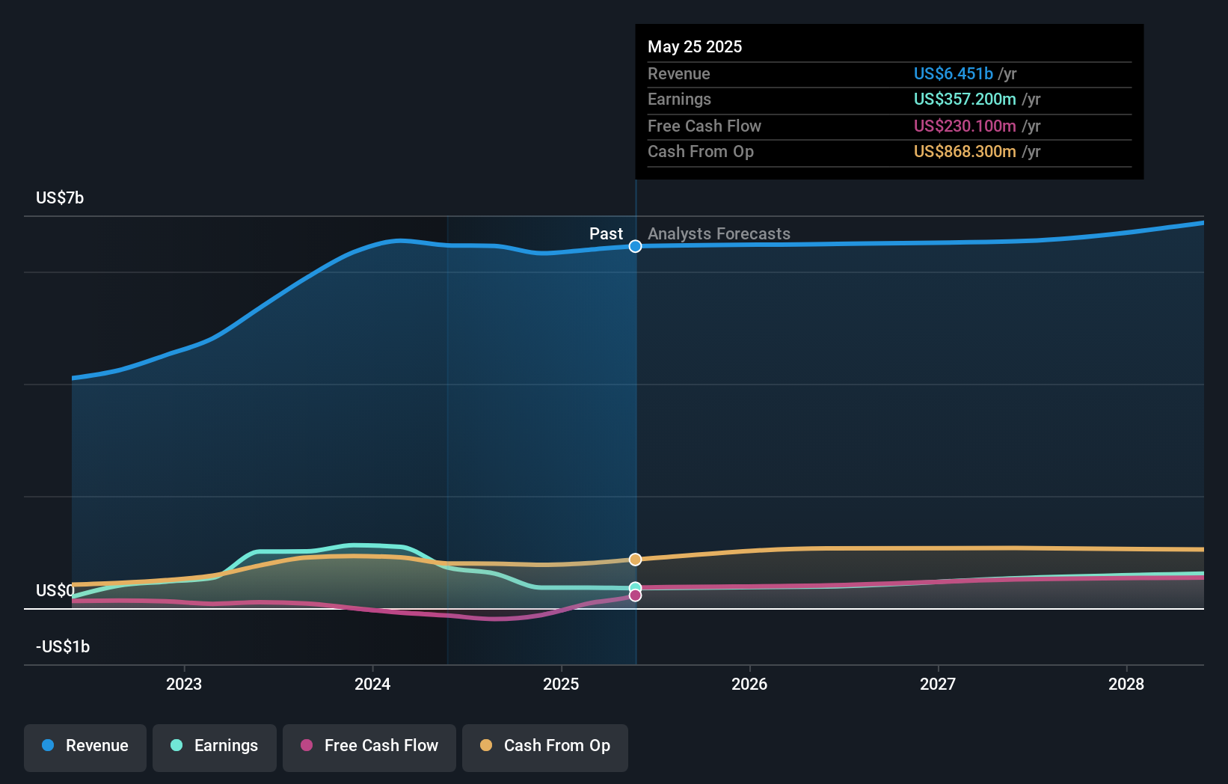Click the blue dot icon in Revenue legend
Image resolution: width=1228 pixels, height=784 pixels.
(48, 745)
